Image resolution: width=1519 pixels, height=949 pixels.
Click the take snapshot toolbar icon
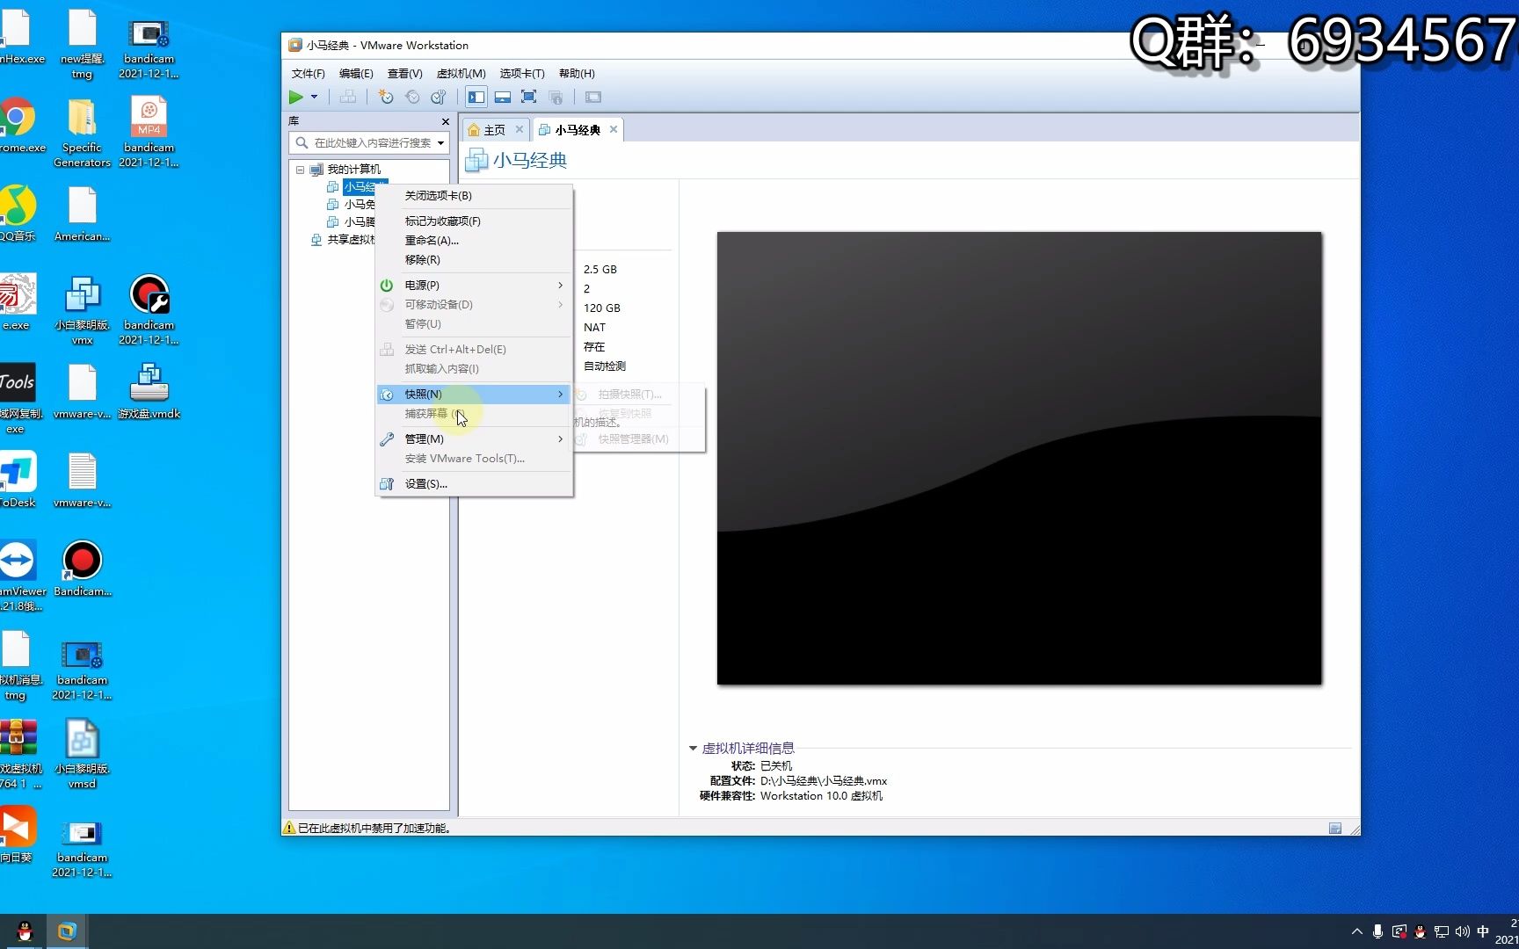tap(386, 97)
